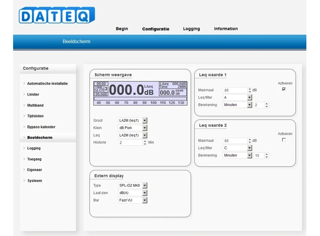Open the Begin tab
The height and width of the screenshot is (236, 320).
122,29
